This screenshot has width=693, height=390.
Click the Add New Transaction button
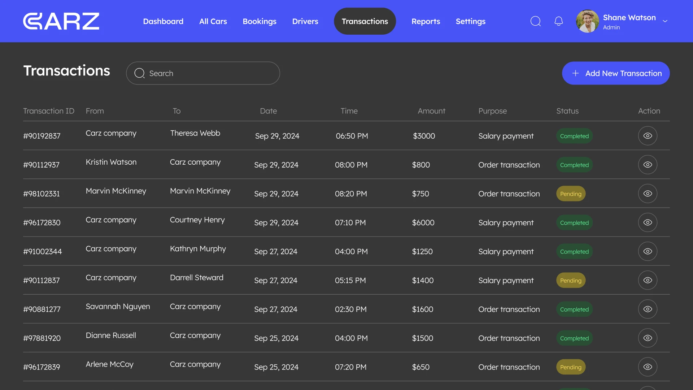(616, 73)
